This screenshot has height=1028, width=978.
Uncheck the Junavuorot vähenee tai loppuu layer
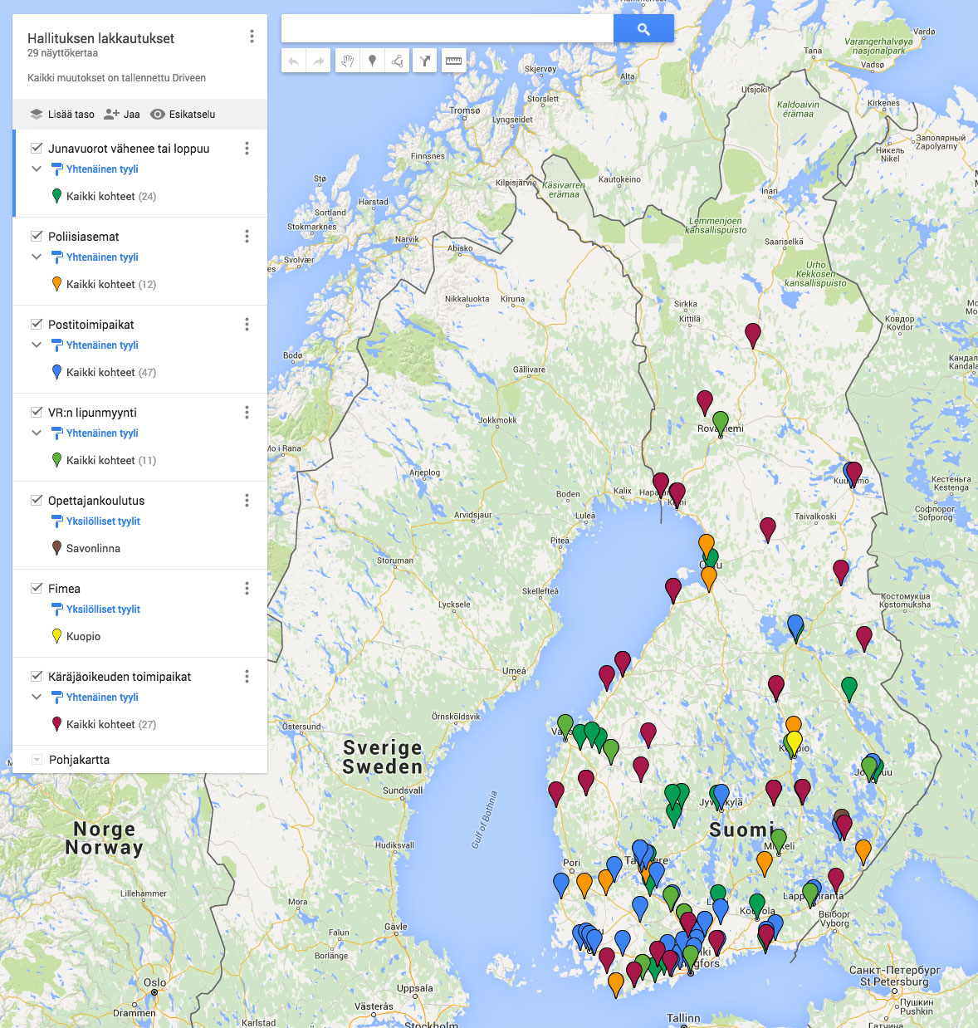click(37, 148)
